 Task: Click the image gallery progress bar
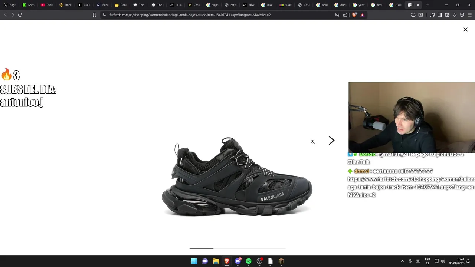pos(237,248)
